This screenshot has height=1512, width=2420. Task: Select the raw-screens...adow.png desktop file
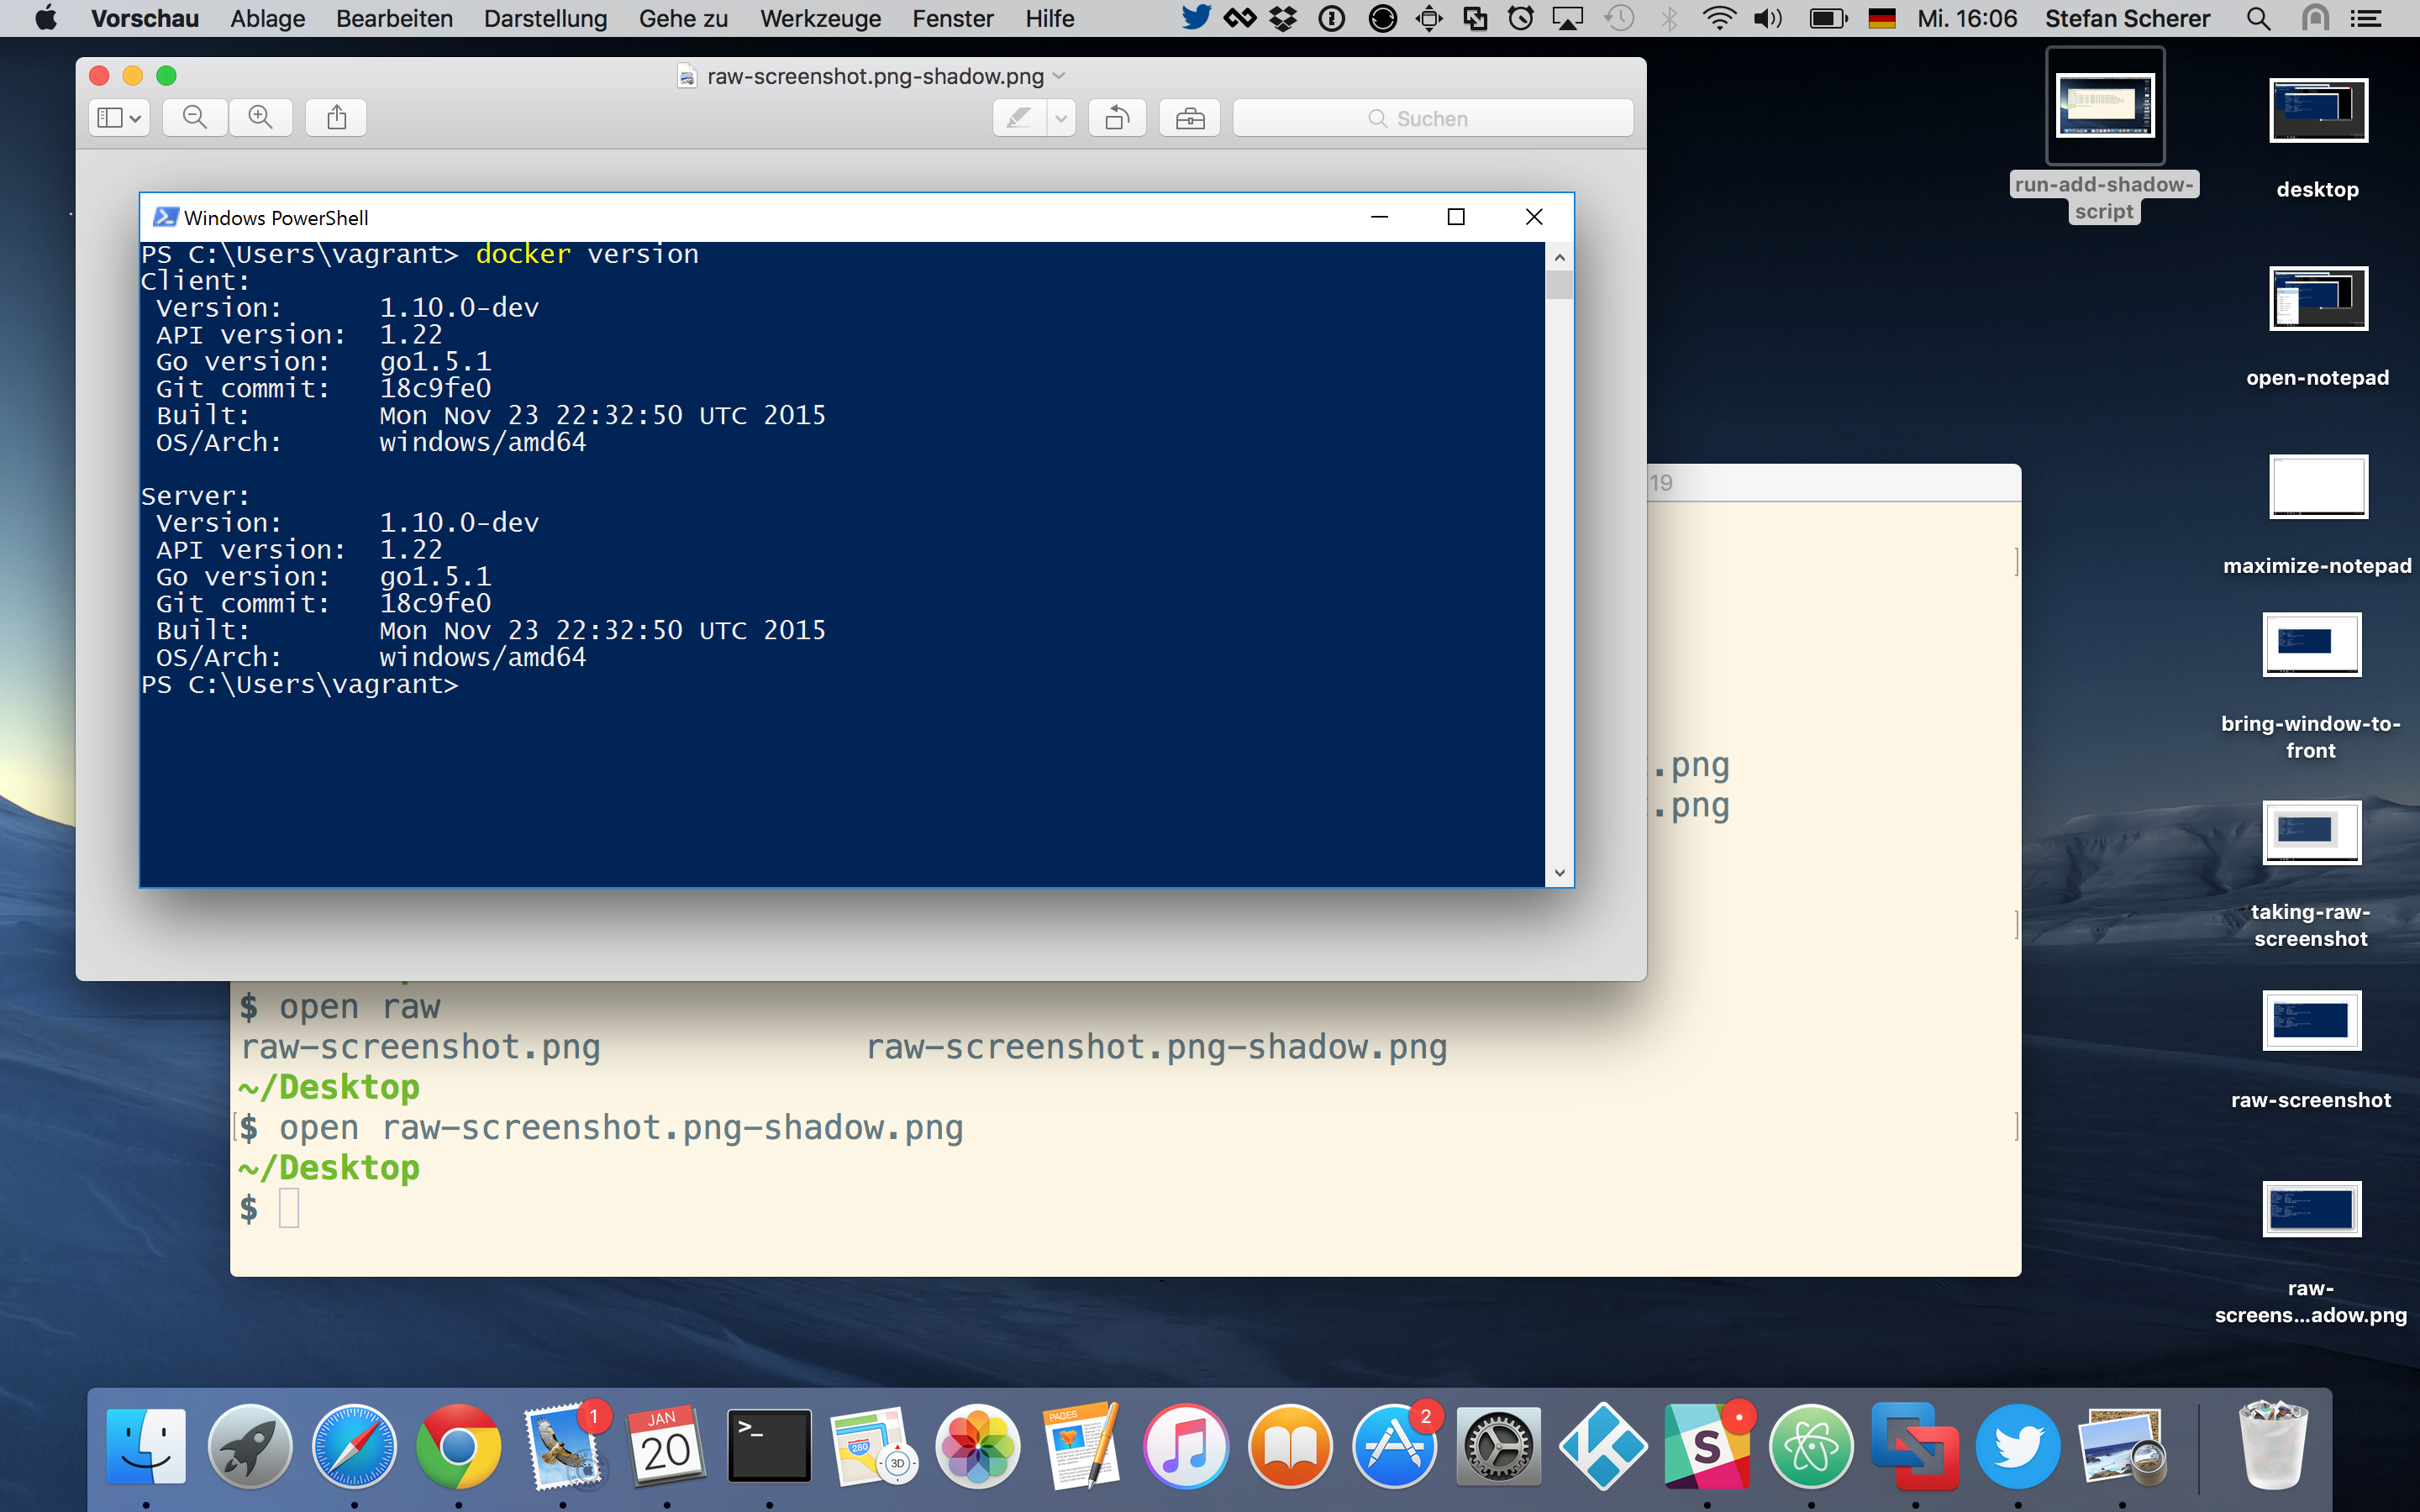coord(2311,1209)
